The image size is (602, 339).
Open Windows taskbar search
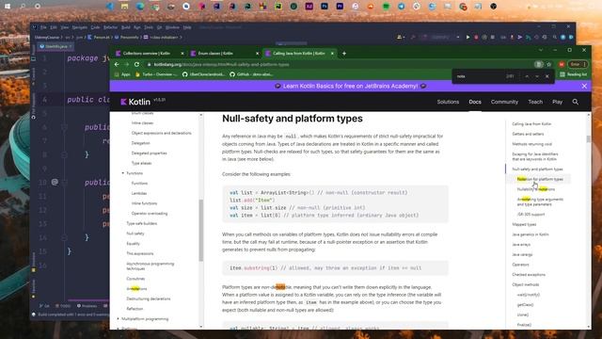click(x=23, y=7)
